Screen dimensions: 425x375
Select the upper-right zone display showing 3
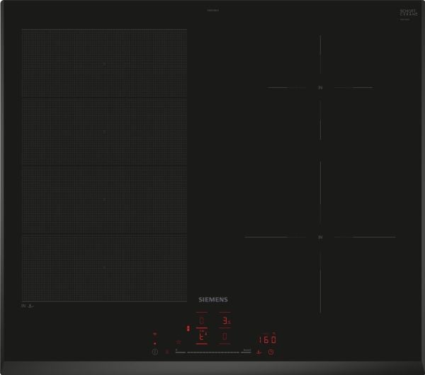[x=225, y=320]
